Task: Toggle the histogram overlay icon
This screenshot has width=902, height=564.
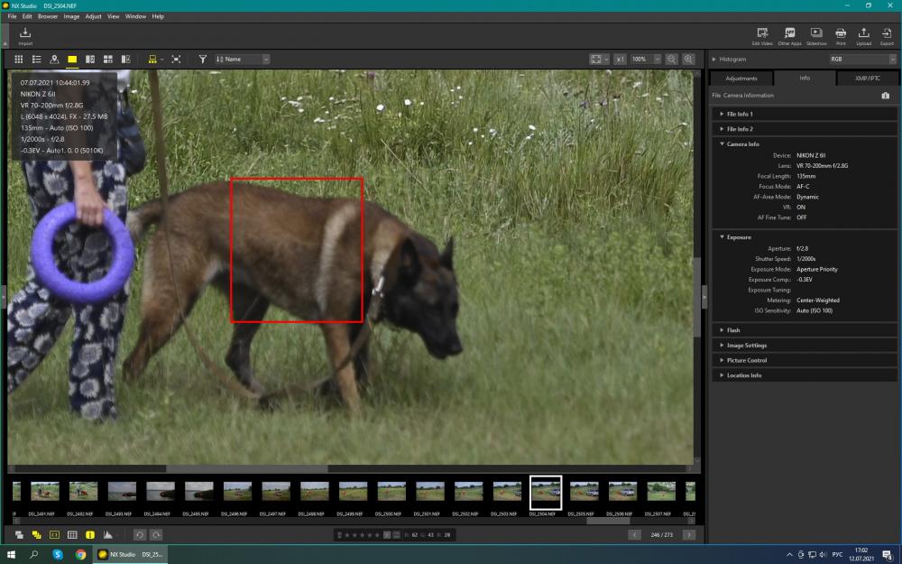Action: (x=107, y=534)
